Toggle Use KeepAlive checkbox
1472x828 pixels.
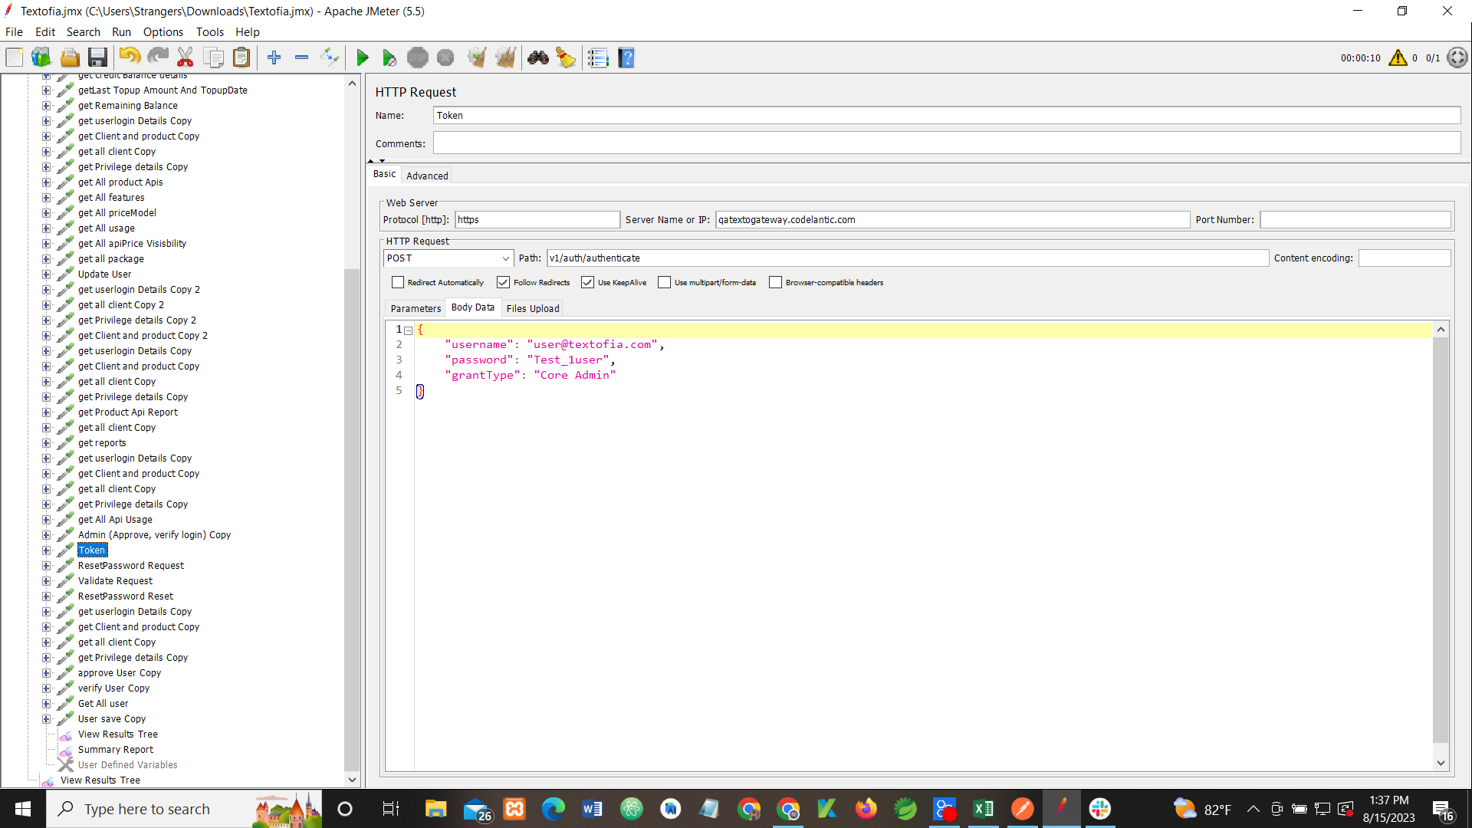[588, 282]
